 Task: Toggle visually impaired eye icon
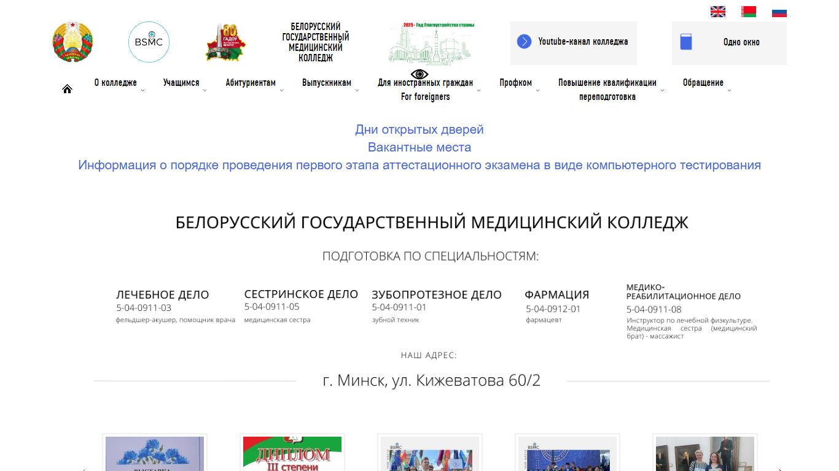(x=419, y=75)
